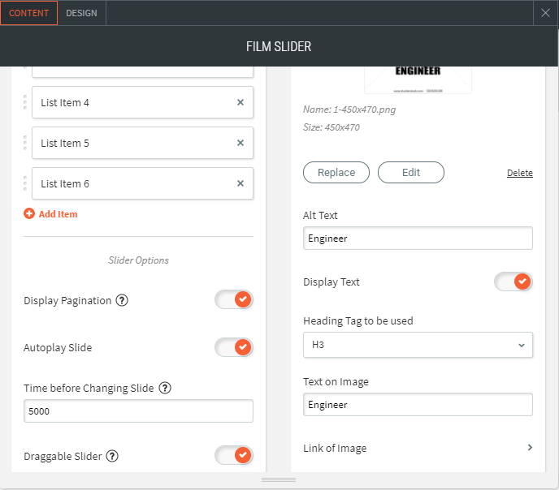Show help for Display Pagination

[122, 300]
